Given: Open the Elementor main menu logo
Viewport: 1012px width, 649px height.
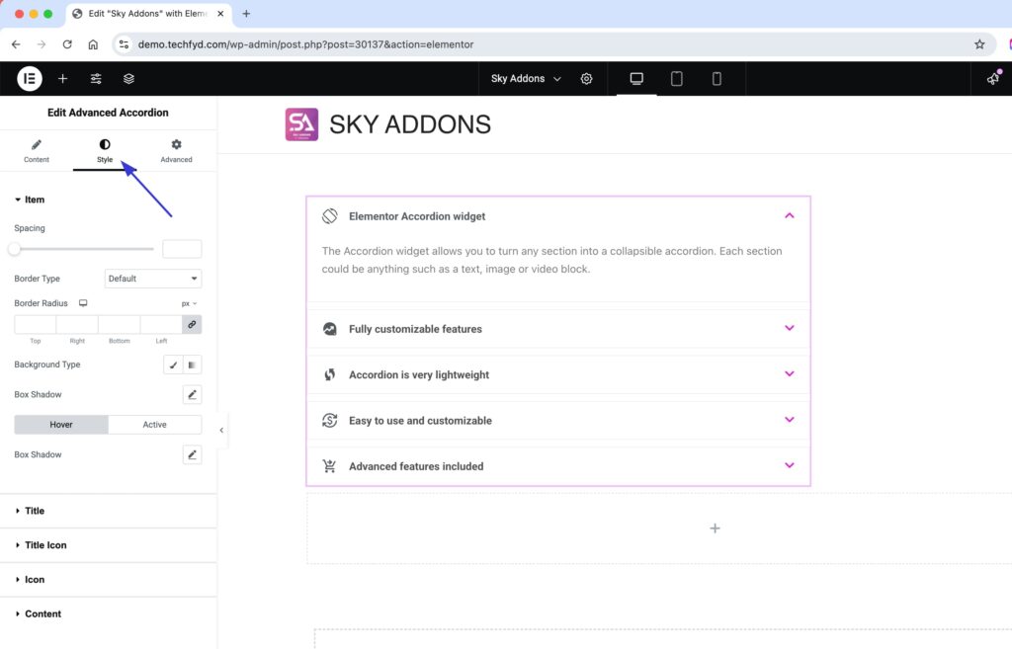Looking at the screenshot, I should click(x=29, y=79).
